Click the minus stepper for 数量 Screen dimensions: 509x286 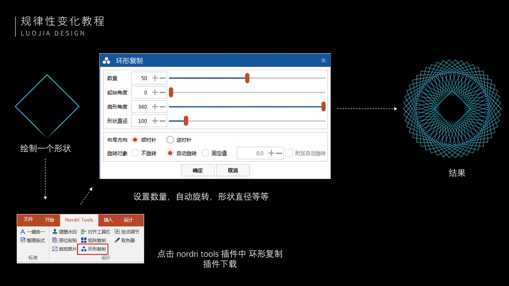163,78
